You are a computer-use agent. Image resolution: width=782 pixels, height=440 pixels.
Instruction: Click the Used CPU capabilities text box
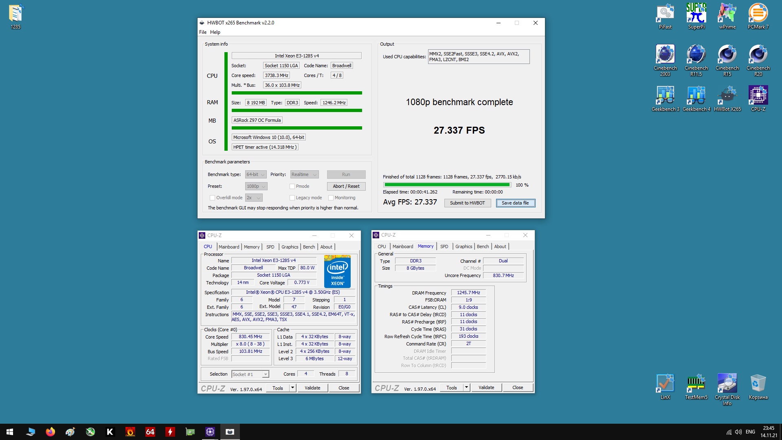[479, 57]
